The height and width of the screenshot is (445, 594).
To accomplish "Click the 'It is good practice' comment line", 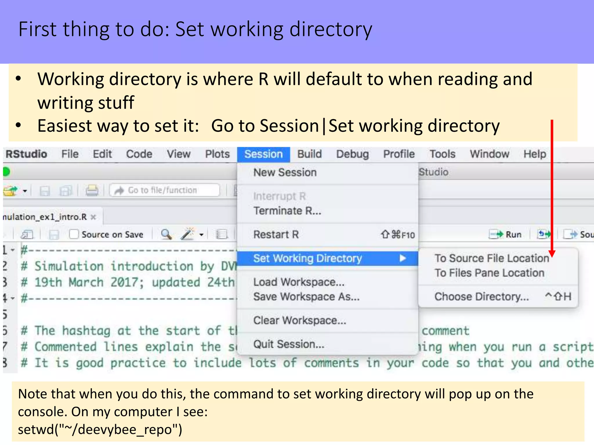I will point(307,363).
